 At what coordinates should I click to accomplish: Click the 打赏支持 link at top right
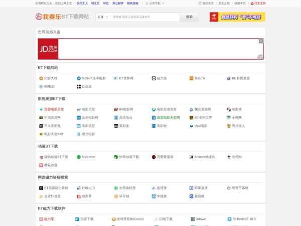259,3
